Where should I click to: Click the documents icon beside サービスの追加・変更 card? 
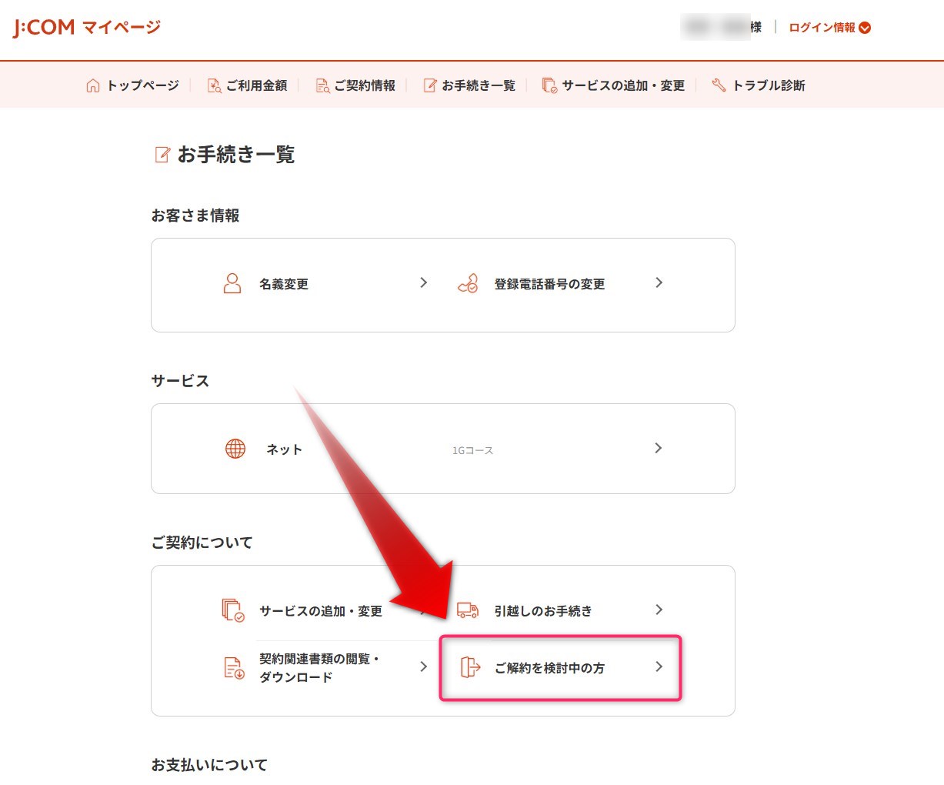tap(232, 610)
